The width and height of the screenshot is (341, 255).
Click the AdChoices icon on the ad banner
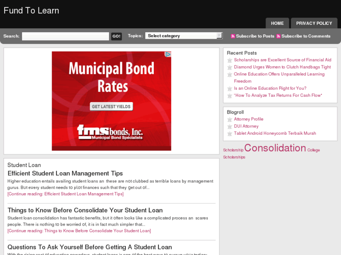pyautogui.click(x=168, y=54)
